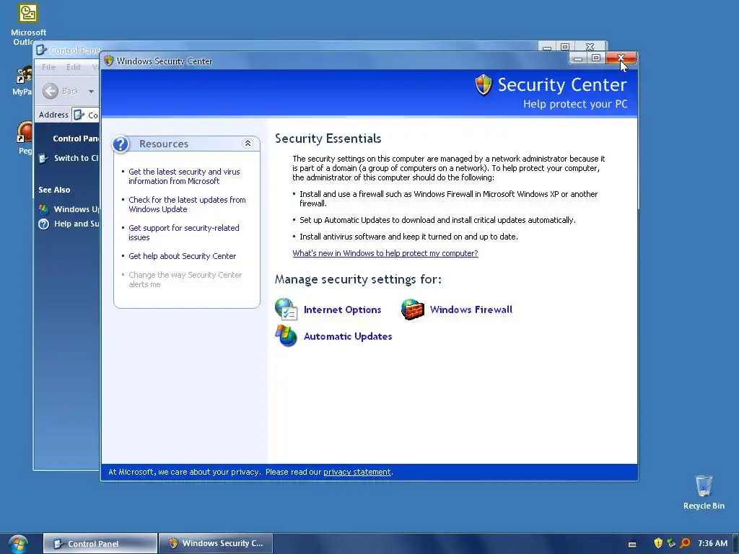Switch to Windows Security Center taskbar button

point(216,544)
